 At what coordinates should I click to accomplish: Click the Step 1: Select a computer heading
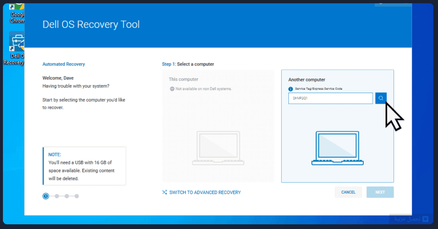188,64
